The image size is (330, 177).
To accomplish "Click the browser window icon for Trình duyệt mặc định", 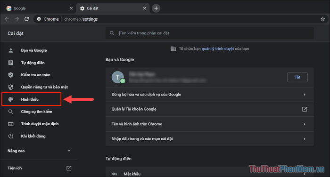I will click(10, 124).
